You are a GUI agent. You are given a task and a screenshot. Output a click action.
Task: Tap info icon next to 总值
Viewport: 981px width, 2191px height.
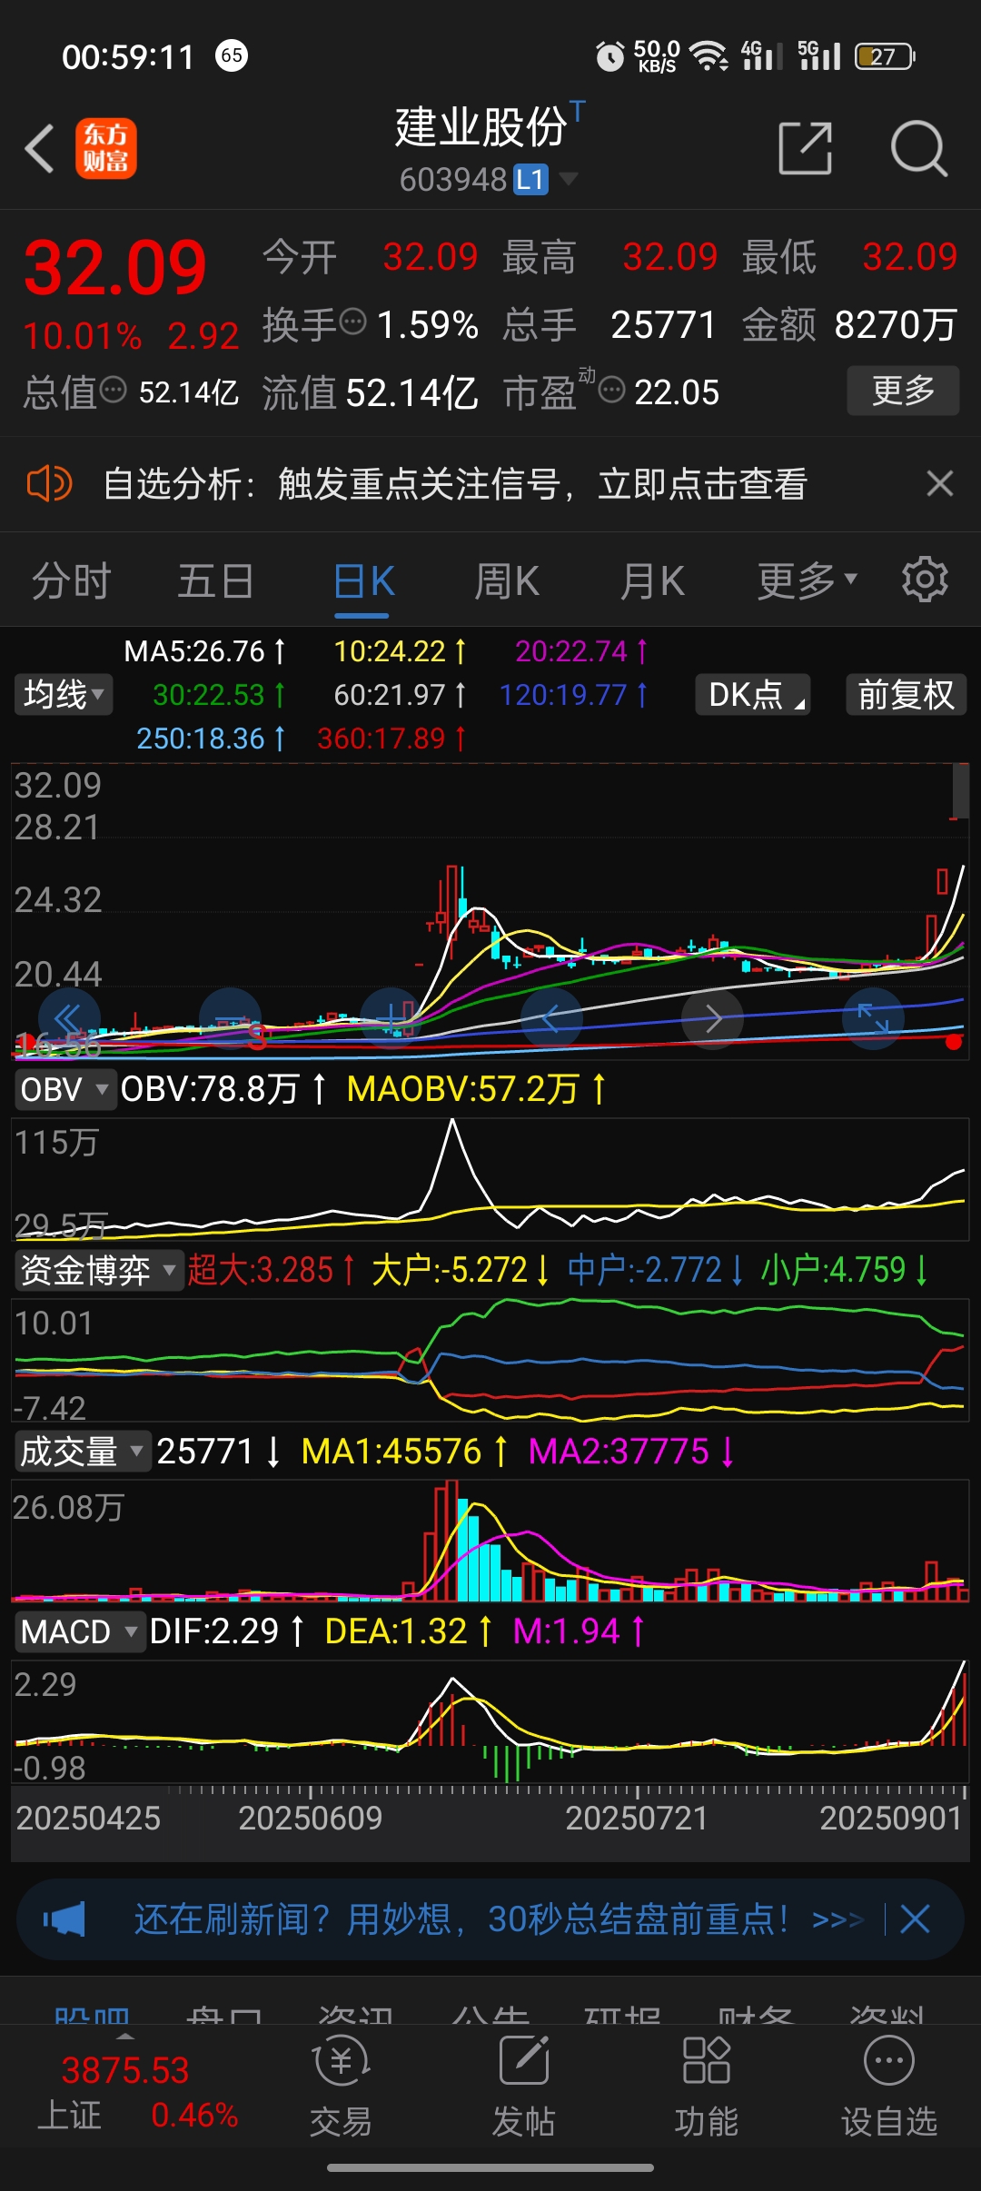tap(113, 390)
